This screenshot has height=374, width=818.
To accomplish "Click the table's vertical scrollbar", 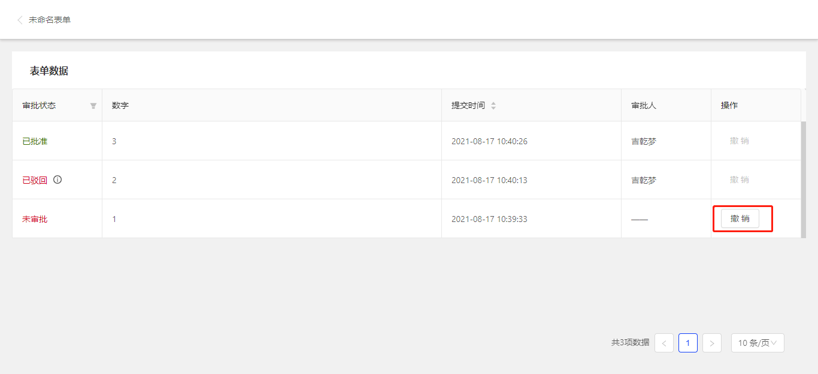I will coord(804,180).
